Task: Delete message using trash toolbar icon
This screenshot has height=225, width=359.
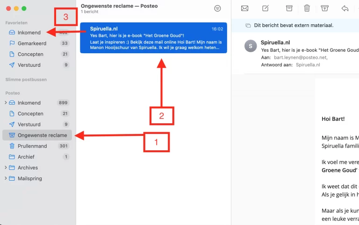Action: tap(307, 8)
